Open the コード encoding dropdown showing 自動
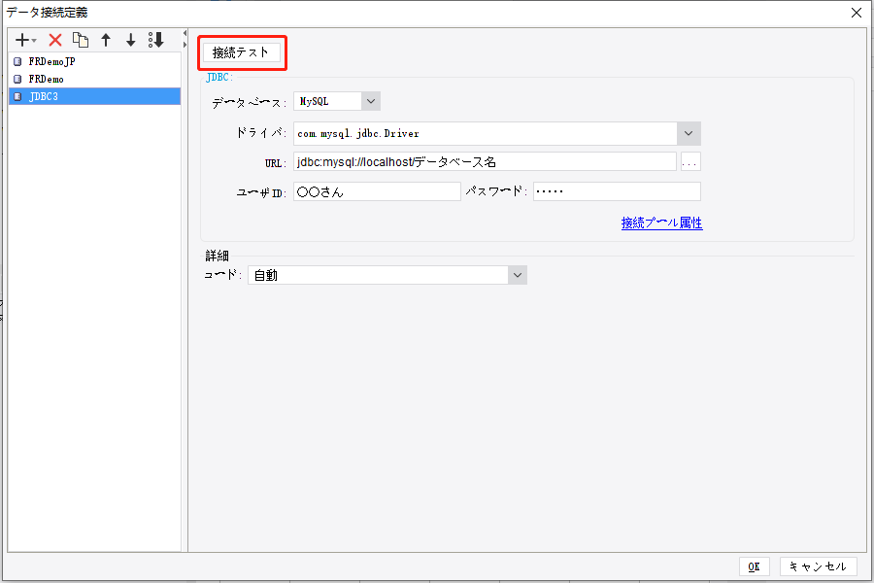Viewport: 874px width, 583px height. (517, 275)
